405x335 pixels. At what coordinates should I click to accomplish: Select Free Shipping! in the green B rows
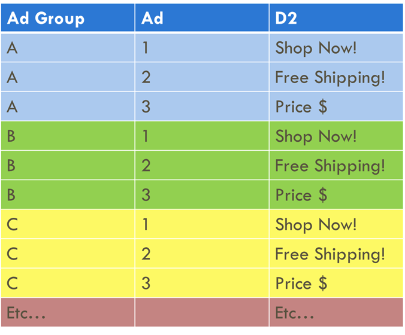point(330,165)
